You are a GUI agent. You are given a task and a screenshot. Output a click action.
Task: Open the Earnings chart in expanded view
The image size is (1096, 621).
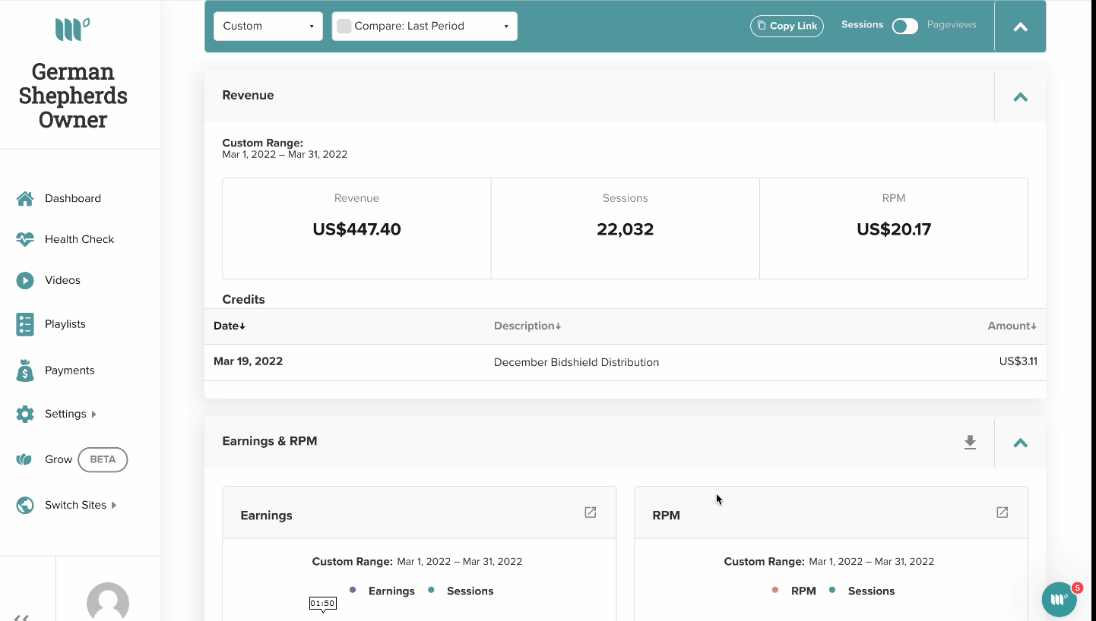pyautogui.click(x=590, y=512)
